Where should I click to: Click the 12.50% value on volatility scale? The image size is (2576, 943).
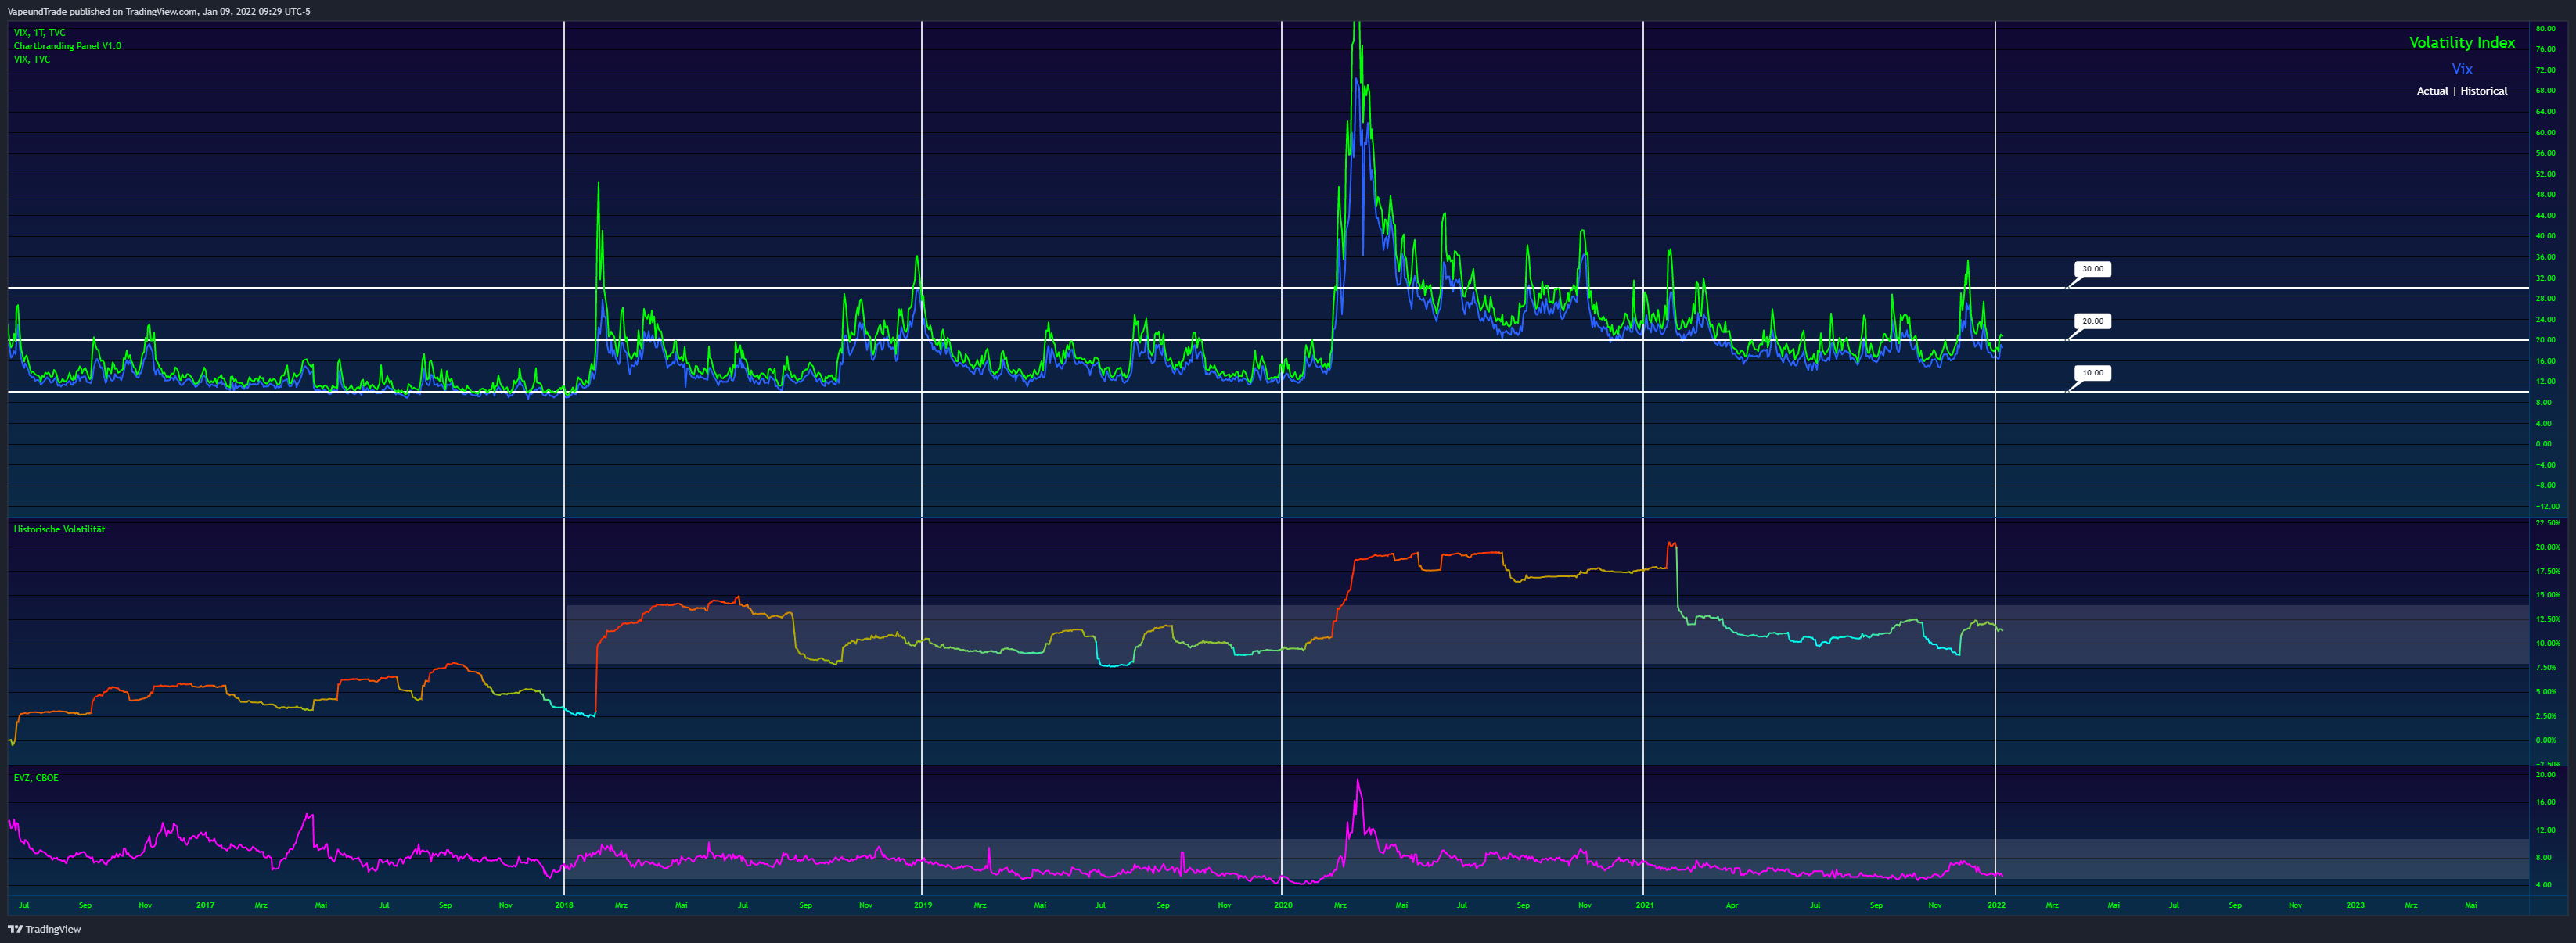tap(2548, 619)
